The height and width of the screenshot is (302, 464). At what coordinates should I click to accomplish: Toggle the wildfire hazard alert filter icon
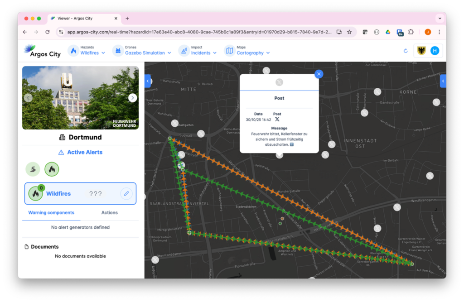52,169
